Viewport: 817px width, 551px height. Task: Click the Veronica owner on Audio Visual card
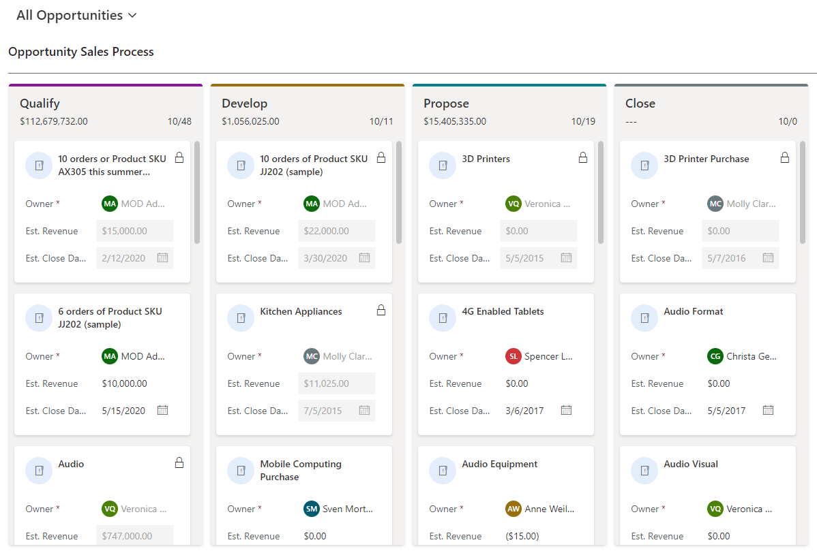point(740,509)
